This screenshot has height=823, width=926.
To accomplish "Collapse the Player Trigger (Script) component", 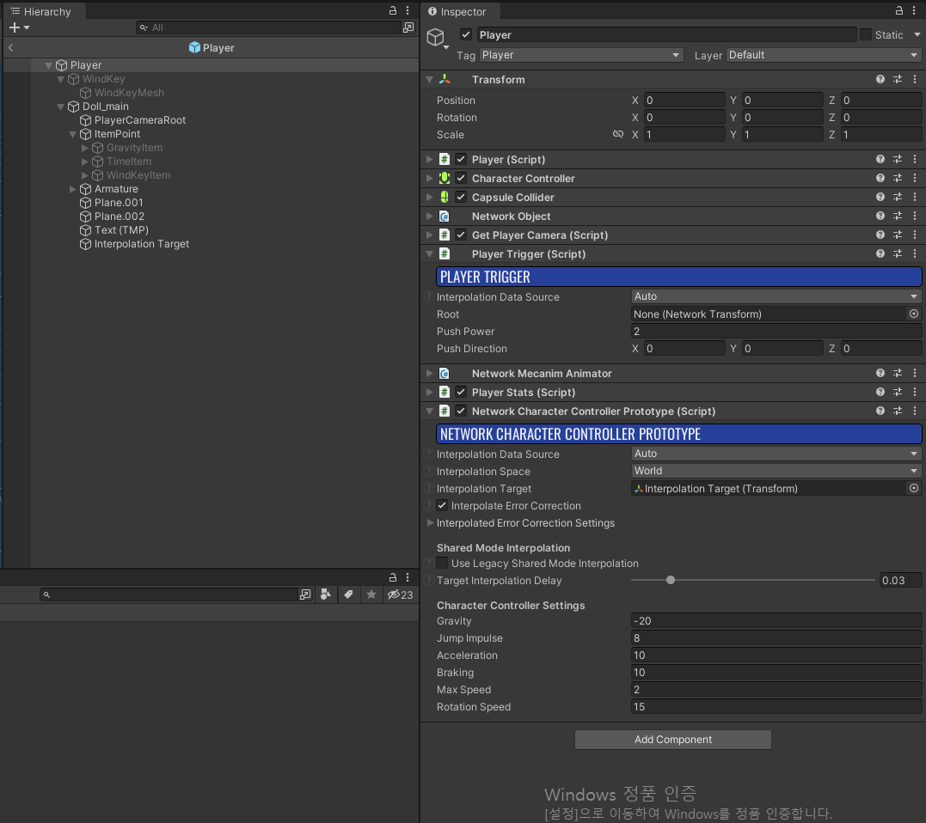I will 429,253.
